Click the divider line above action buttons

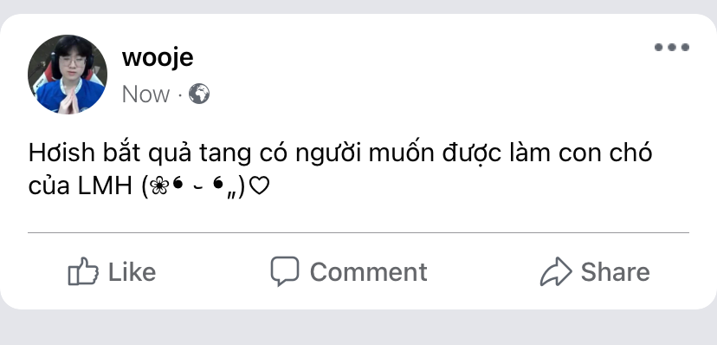point(358,232)
